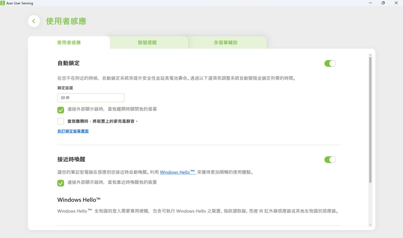Open the 鎖定延遲 30 秒 dropdown

(x=91, y=98)
